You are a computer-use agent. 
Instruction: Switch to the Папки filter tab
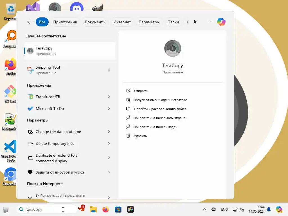coord(173,22)
